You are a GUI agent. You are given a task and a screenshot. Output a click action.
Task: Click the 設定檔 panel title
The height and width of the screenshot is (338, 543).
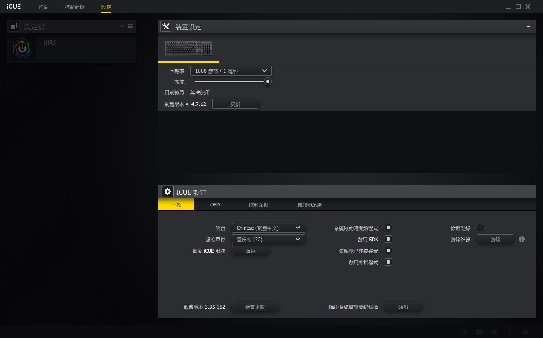(x=34, y=27)
